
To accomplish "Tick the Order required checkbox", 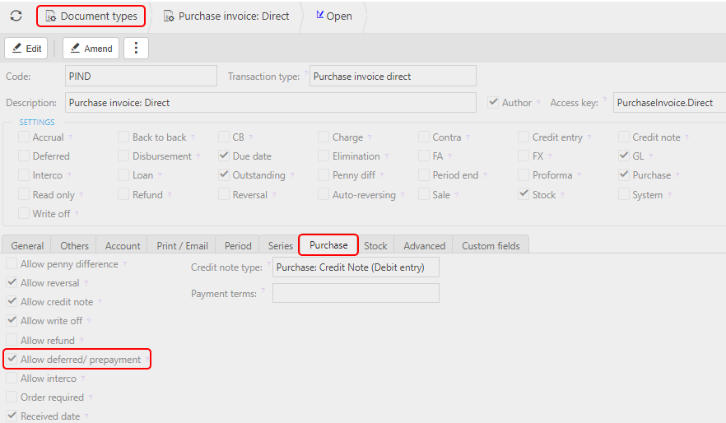I will click(x=12, y=397).
